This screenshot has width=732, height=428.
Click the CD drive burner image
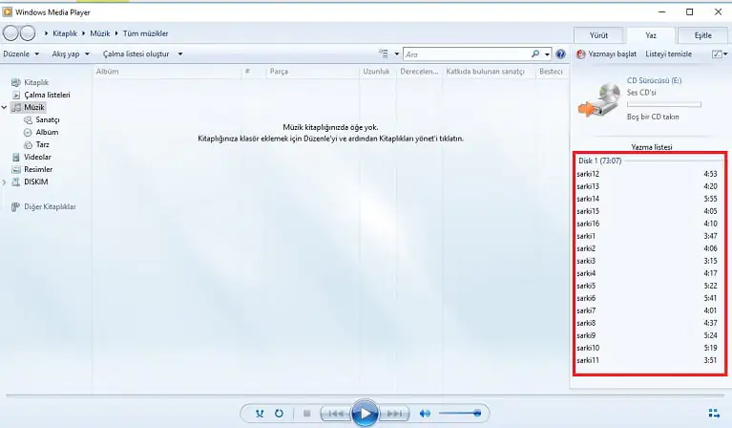point(599,100)
